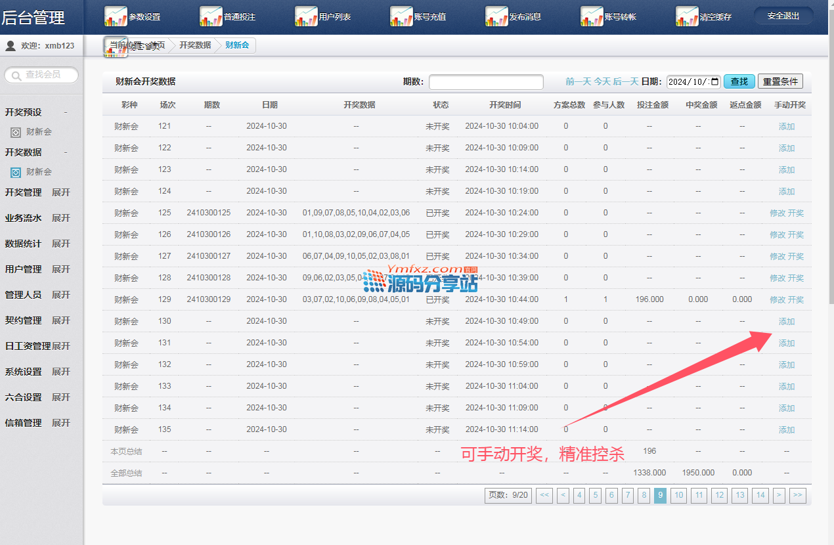Click the 期数 input field
This screenshot has width=834, height=545.
pos(486,82)
